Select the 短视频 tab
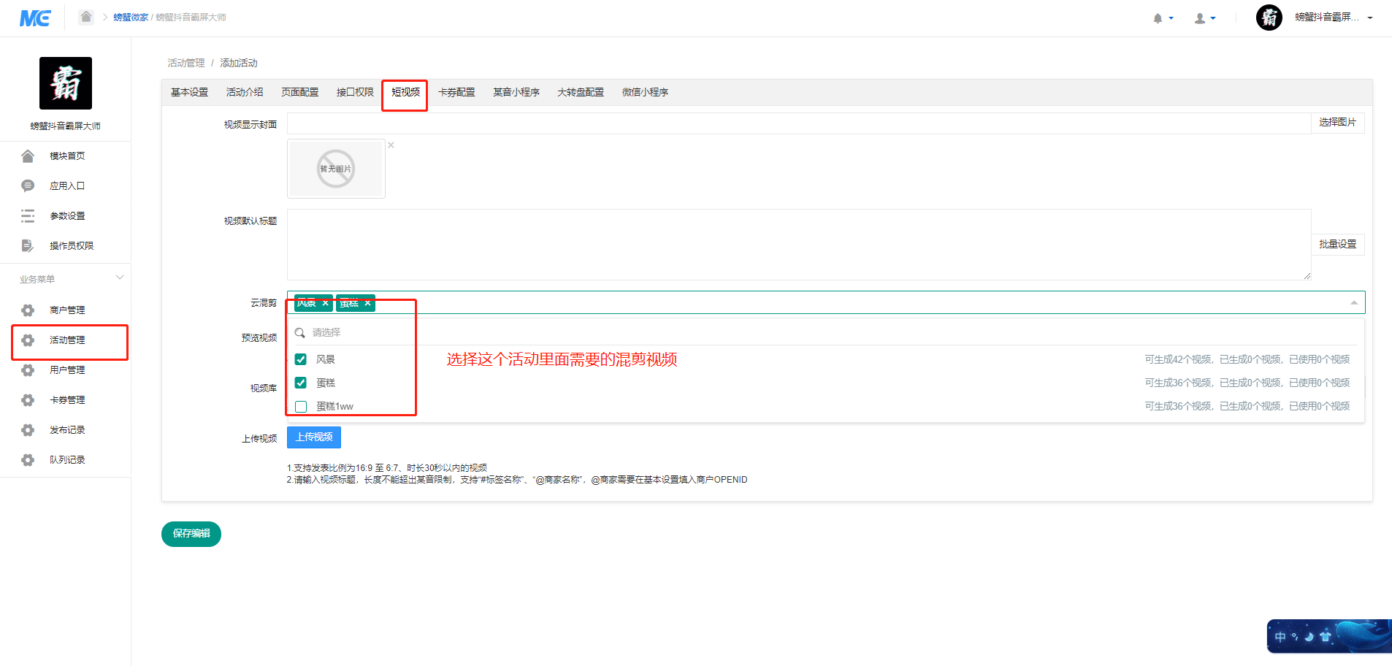Viewport: 1392px width, 666px height. 405,92
